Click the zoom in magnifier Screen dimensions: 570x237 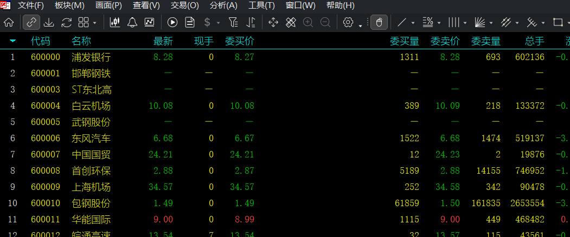click(x=308, y=23)
